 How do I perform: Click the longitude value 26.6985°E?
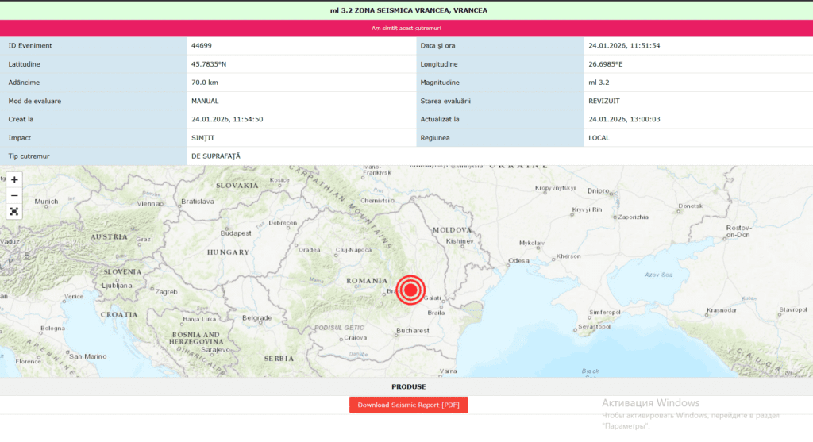tap(606, 64)
